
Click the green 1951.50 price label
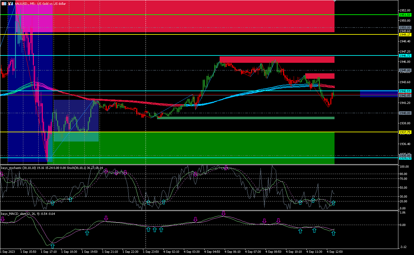[405, 15]
